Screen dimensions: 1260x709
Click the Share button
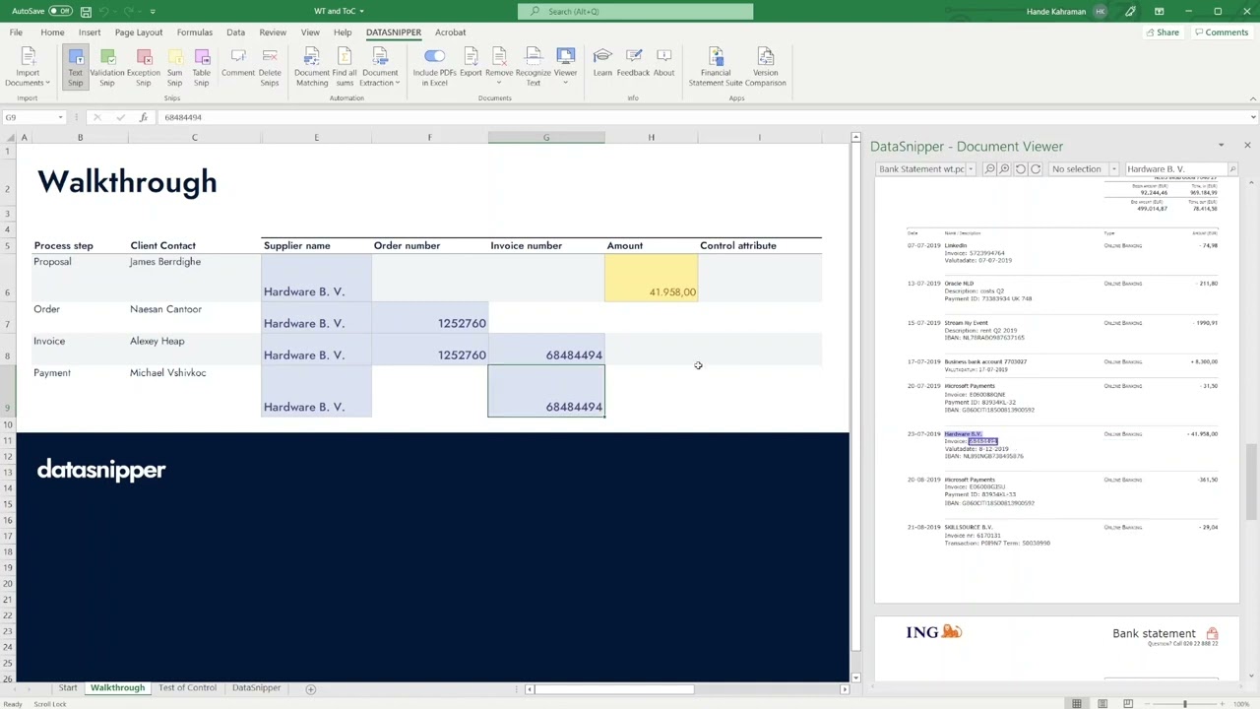pyautogui.click(x=1163, y=32)
